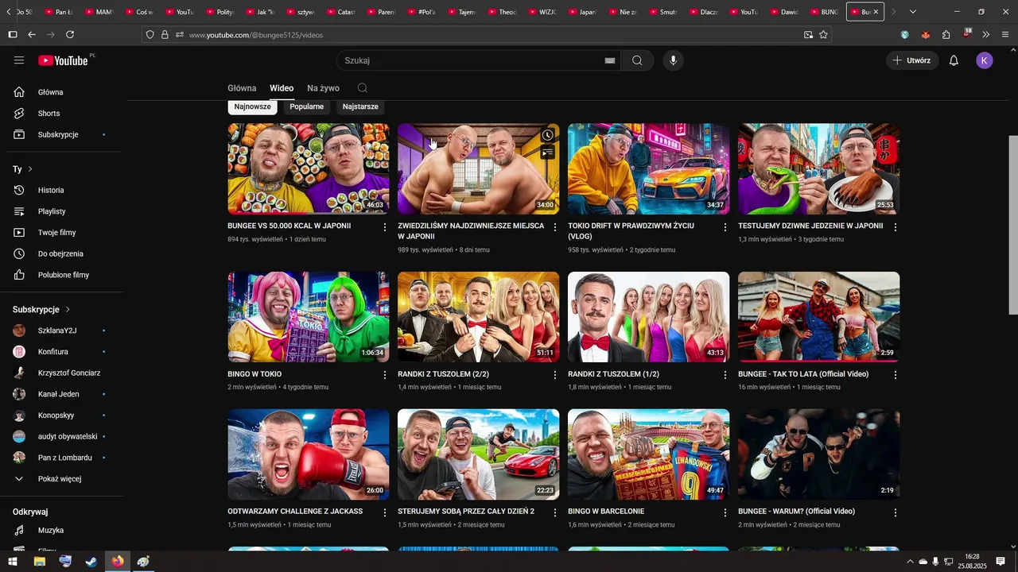Open options for BUNGEE VS 50.000 KCAL video
The height and width of the screenshot is (572, 1018).
385,227
